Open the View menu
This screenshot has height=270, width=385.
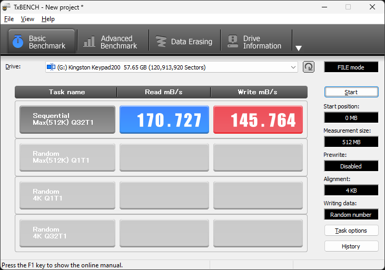click(27, 19)
